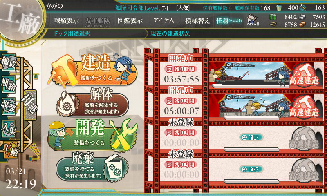
Task: Open 任務 (クエスト) quest menu
Action: pos(229,20)
